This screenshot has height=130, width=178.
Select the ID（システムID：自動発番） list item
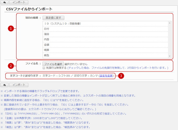62,24
